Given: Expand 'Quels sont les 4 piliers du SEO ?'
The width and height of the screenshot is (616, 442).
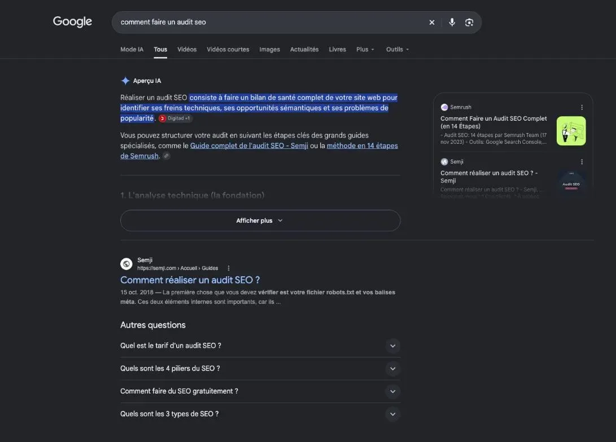Looking at the screenshot, I should tap(260, 369).
